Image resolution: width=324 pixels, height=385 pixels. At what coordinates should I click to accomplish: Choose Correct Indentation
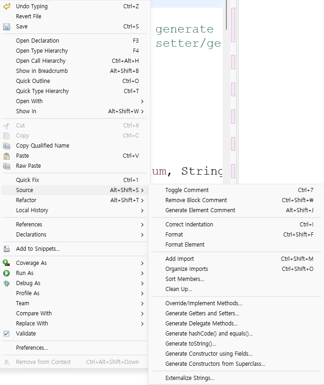[236, 225]
